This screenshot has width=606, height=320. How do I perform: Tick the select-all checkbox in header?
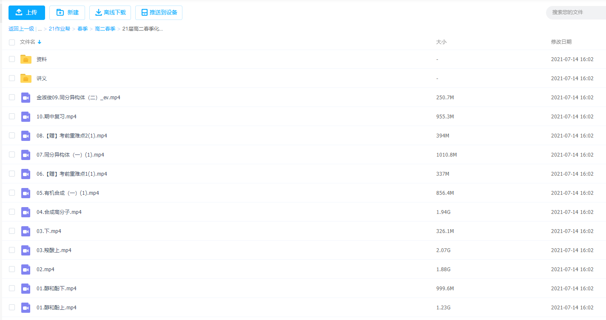12,42
